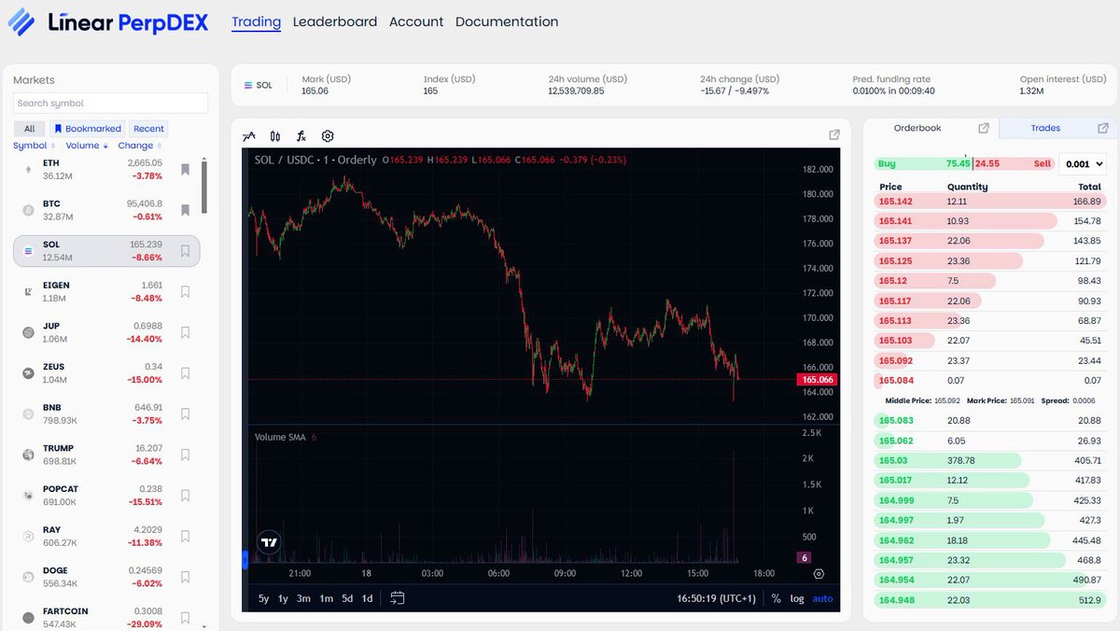The image size is (1120, 631).
Task: Open the Documentation page
Action: click(507, 21)
